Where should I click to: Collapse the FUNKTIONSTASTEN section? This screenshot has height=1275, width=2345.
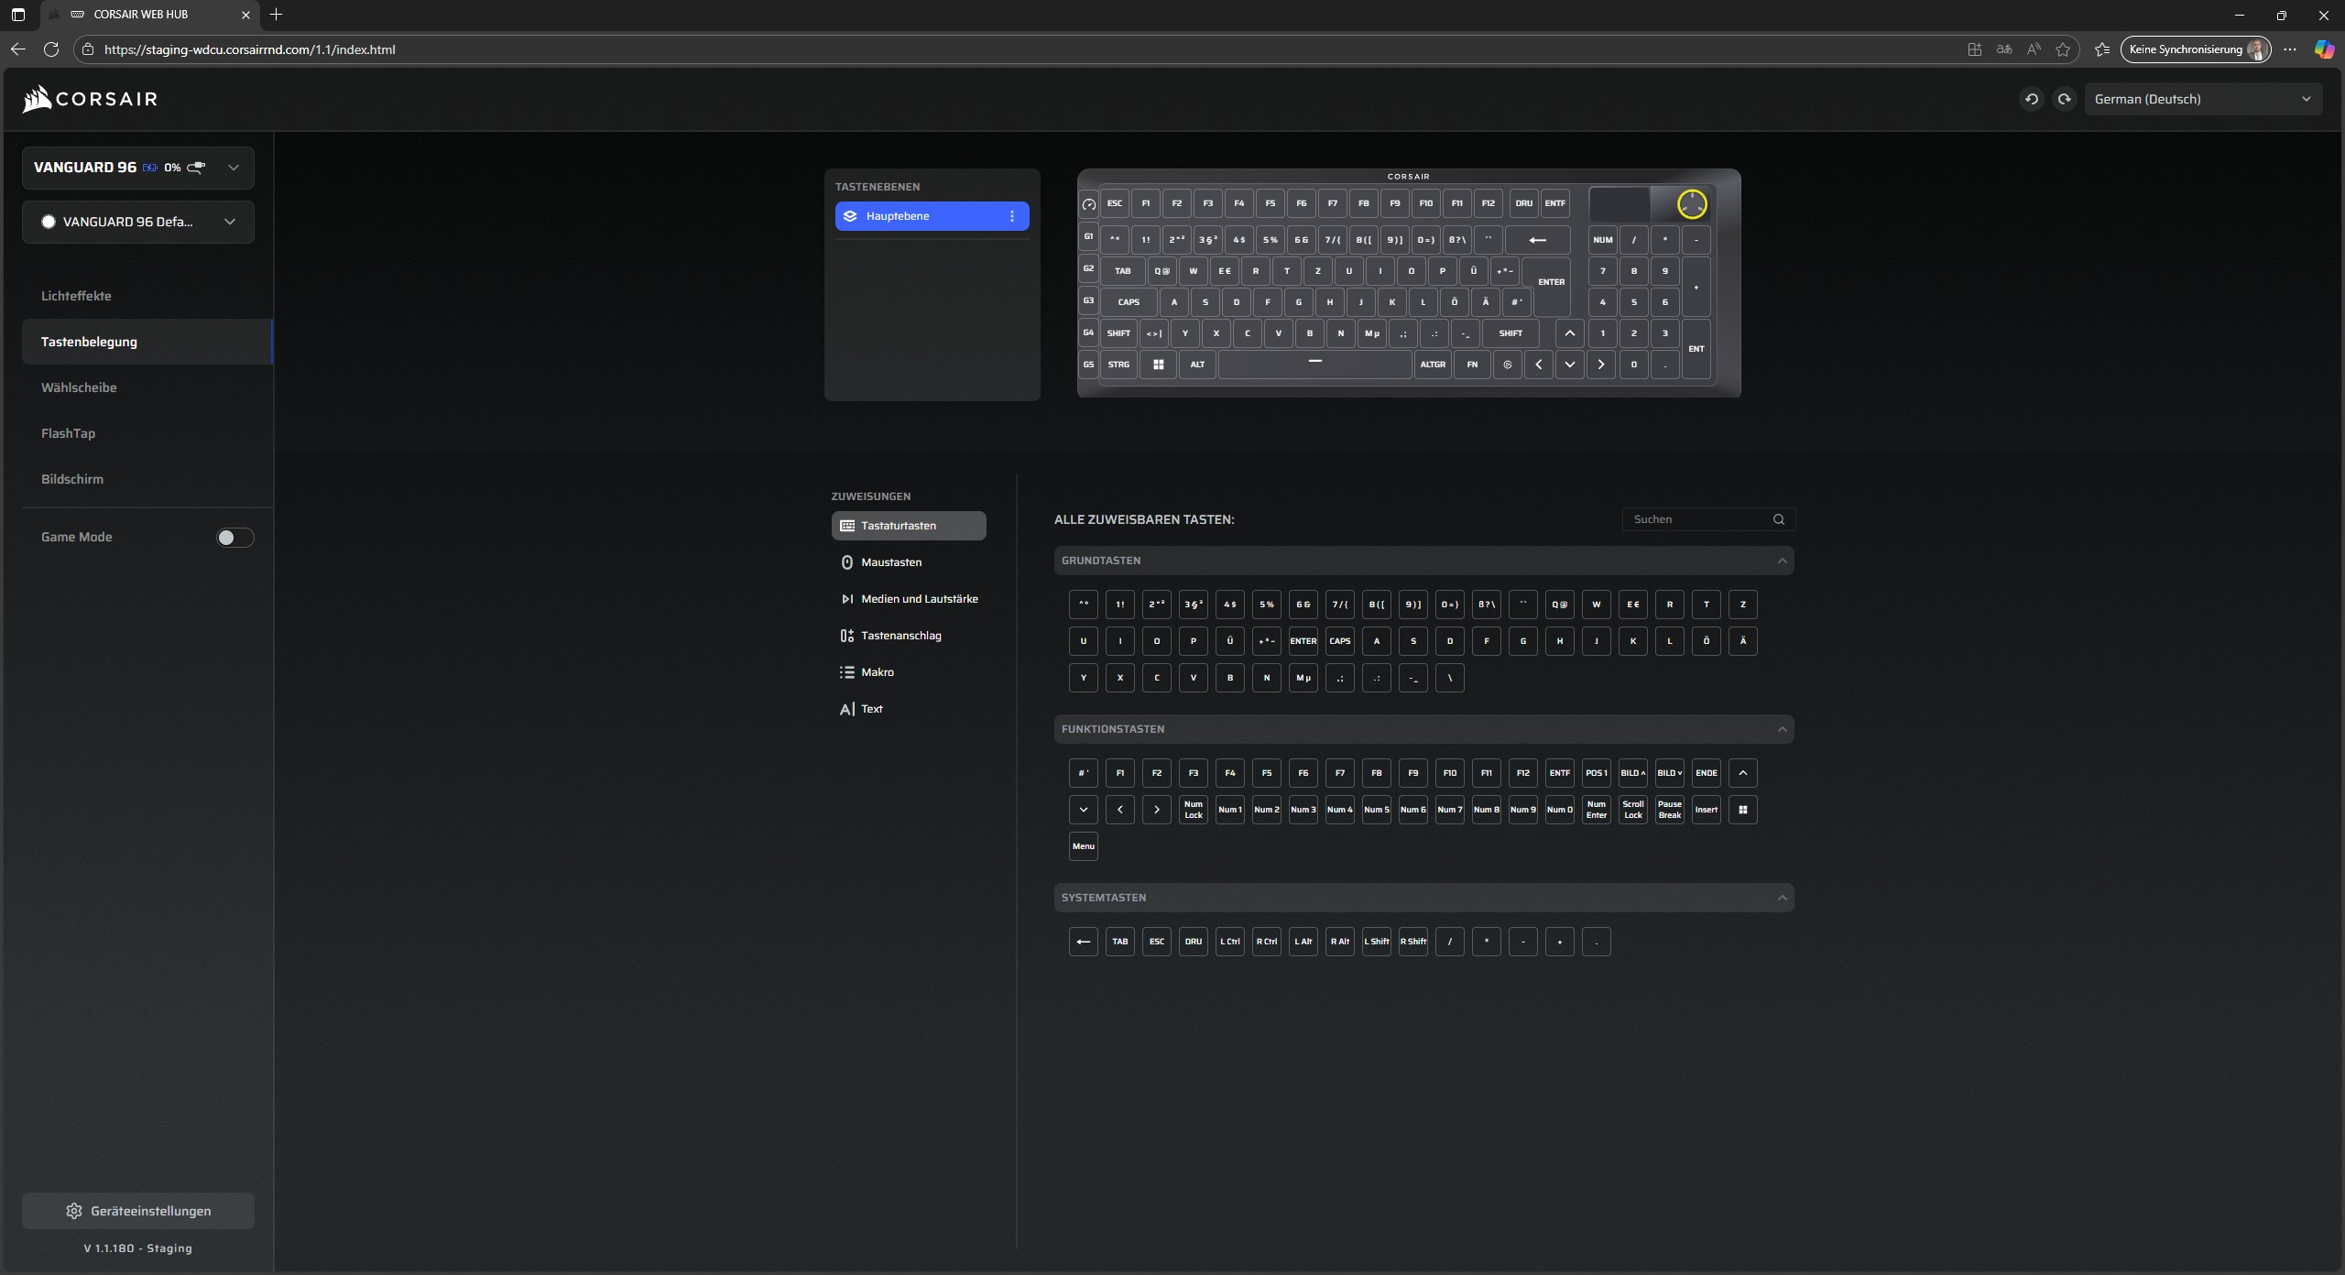click(1781, 729)
